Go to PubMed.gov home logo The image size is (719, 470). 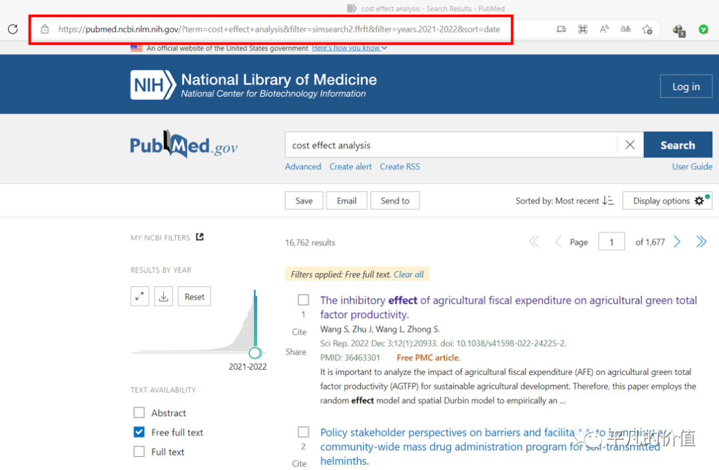(184, 145)
